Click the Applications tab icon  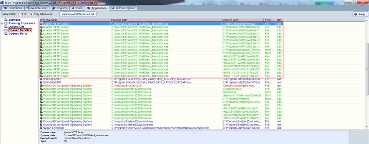(x=88, y=8)
